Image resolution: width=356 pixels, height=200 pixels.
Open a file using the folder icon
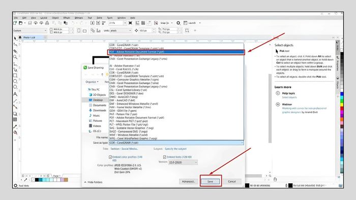click(x=21, y=23)
